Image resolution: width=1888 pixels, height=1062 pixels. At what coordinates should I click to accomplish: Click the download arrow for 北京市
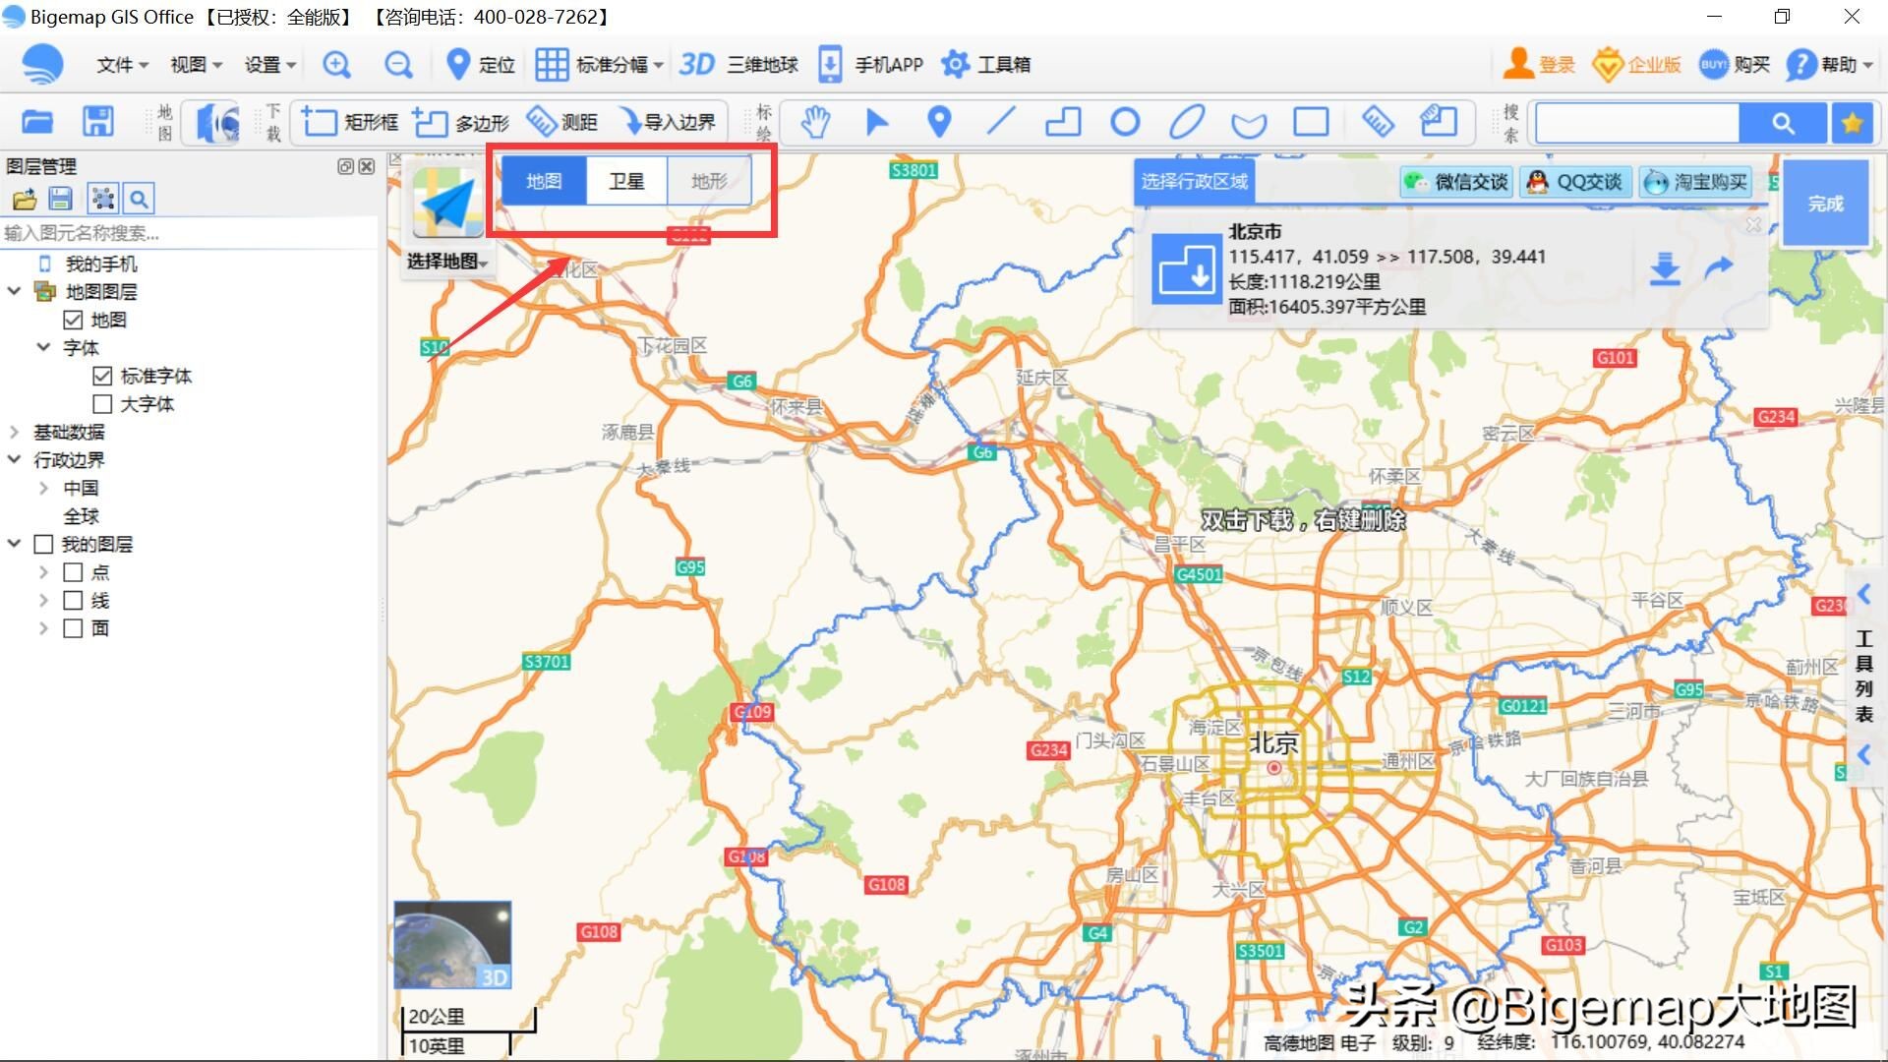1664,267
